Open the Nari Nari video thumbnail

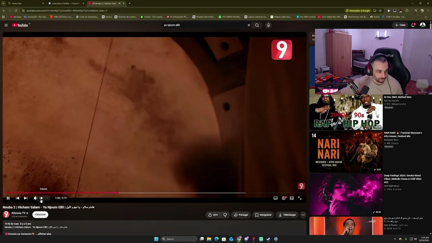point(346,152)
